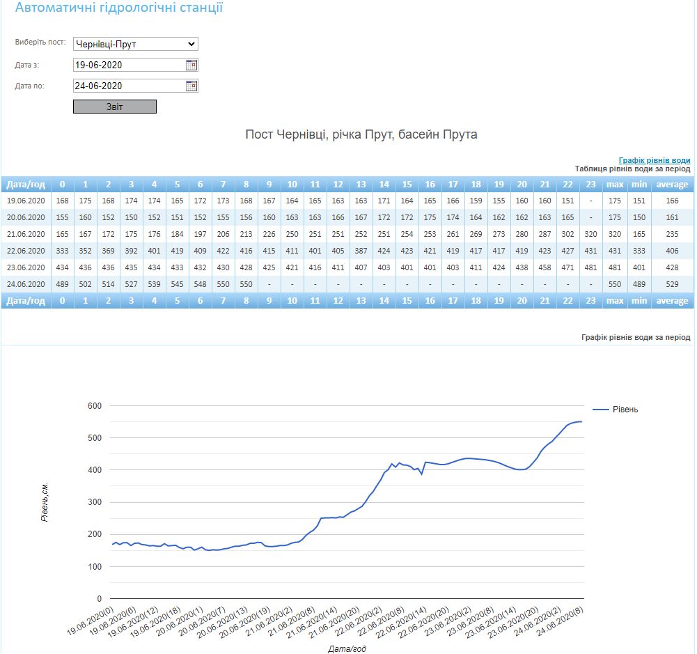Select the 24.06.2020 row date cell

tap(26, 284)
